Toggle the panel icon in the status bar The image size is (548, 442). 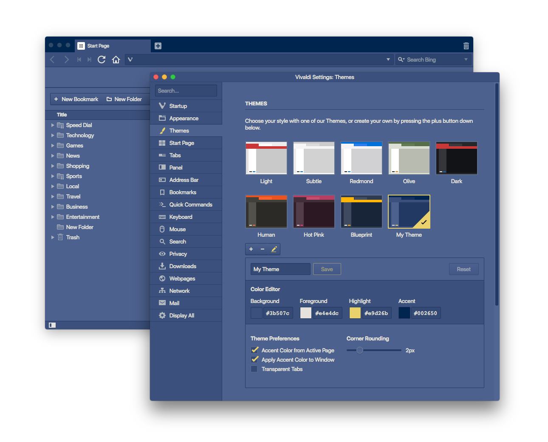click(x=52, y=325)
